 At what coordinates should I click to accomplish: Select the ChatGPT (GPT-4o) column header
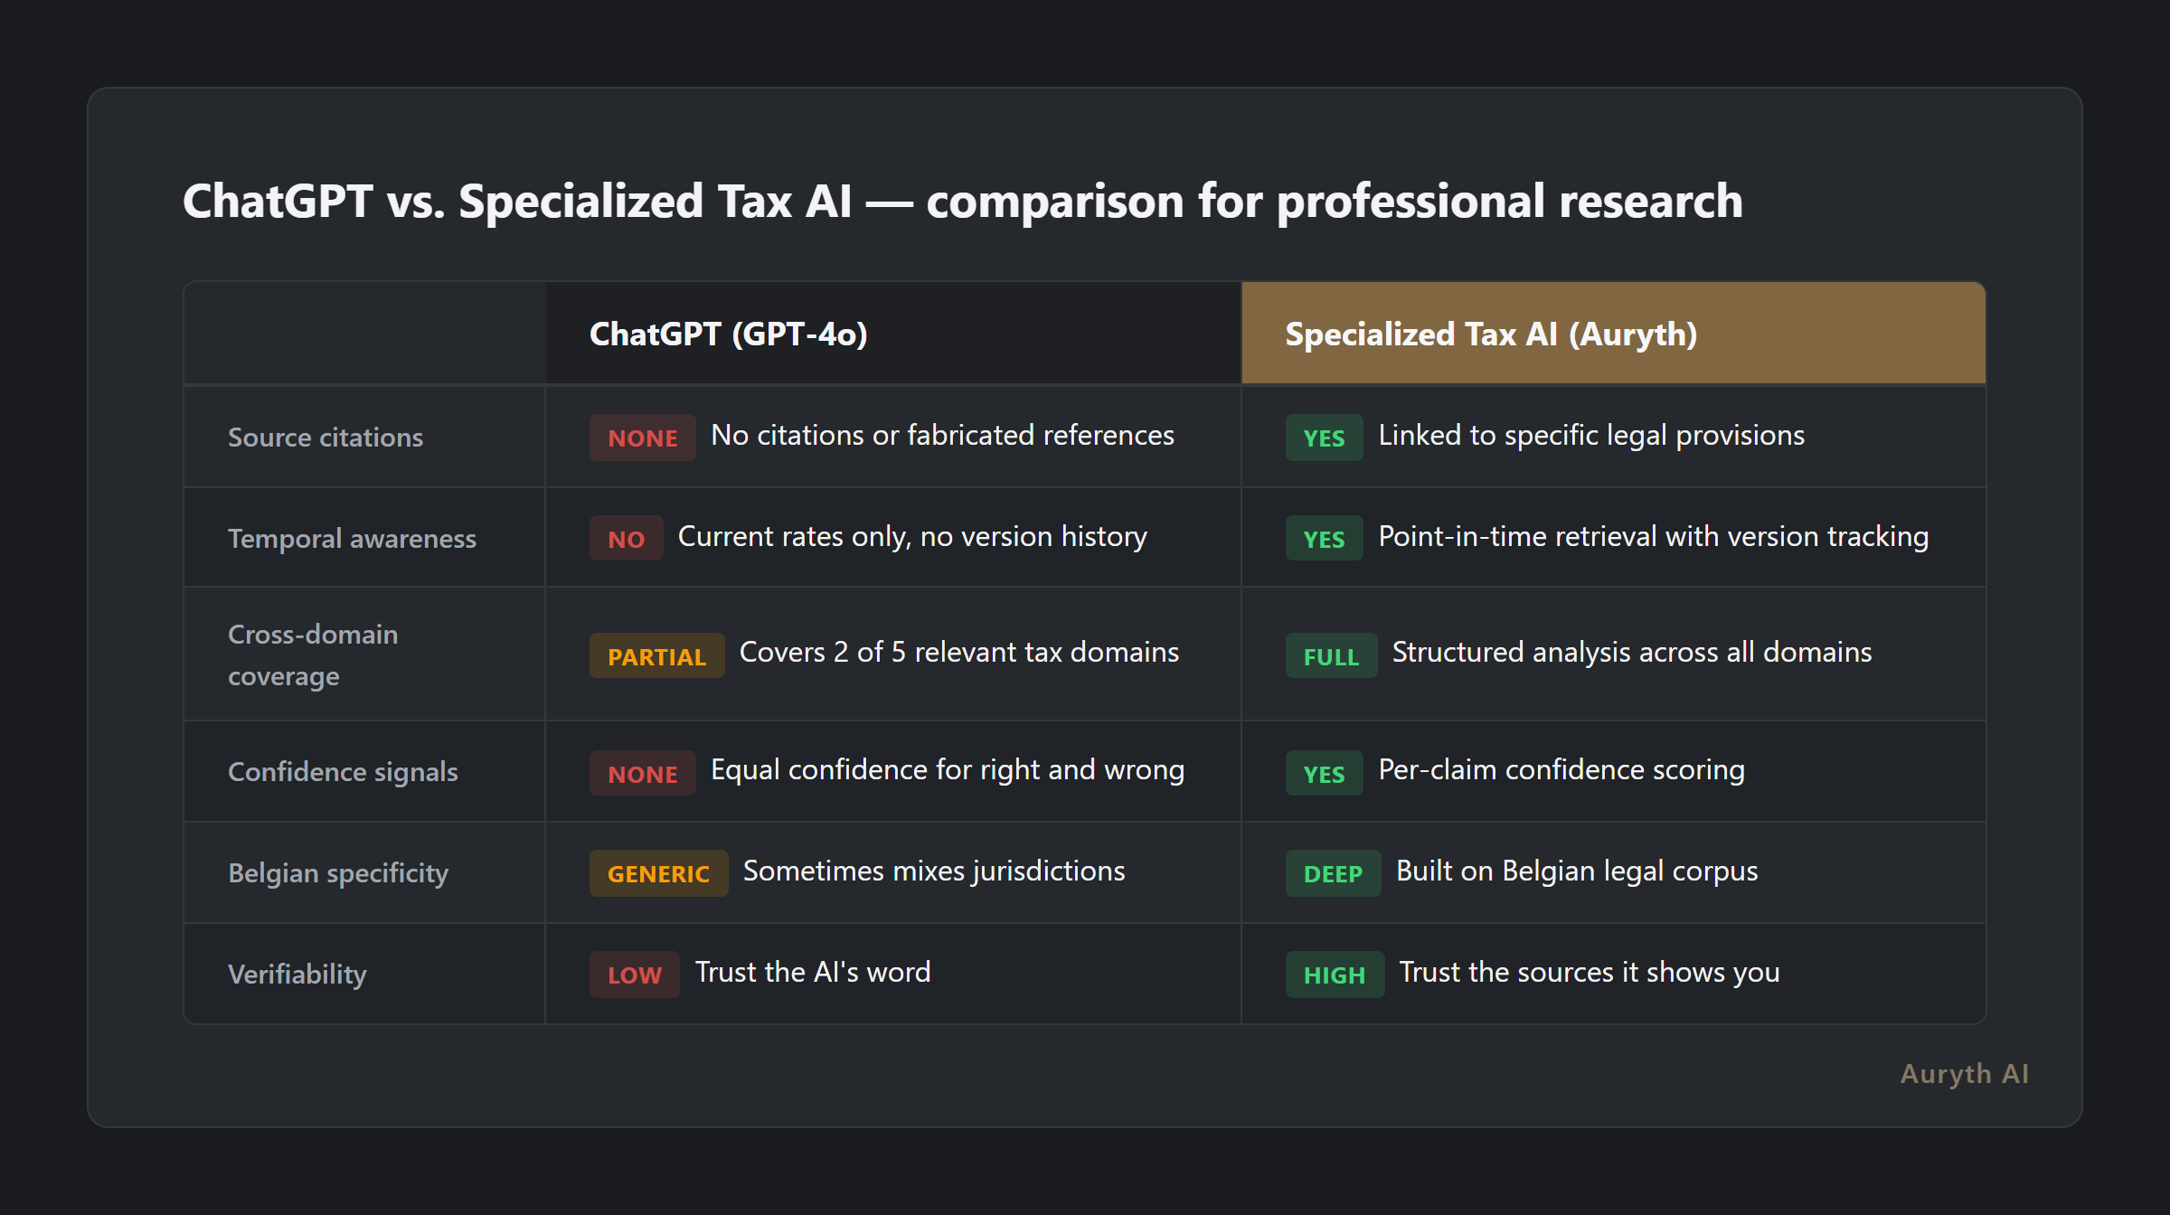point(729,334)
